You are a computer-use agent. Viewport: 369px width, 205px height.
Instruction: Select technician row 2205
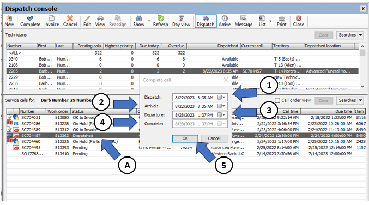[x=183, y=71]
